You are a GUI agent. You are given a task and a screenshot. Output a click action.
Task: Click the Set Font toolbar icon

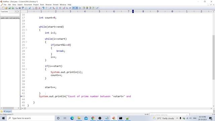pos(64,8)
